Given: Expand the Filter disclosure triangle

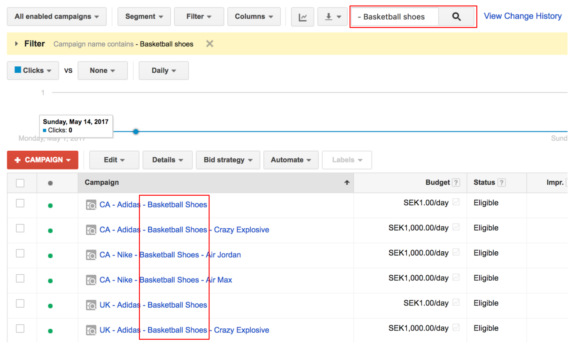Looking at the screenshot, I should (x=16, y=44).
